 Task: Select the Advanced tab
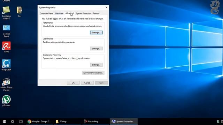coord(70,13)
